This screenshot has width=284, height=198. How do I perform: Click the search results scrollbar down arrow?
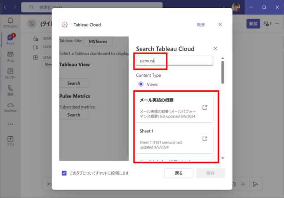(223, 158)
